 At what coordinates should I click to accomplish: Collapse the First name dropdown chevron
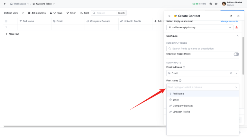(236, 87)
